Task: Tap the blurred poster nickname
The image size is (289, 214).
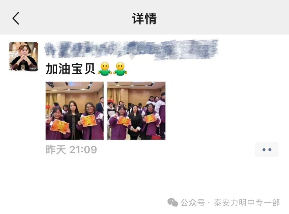Action: pyautogui.click(x=131, y=49)
